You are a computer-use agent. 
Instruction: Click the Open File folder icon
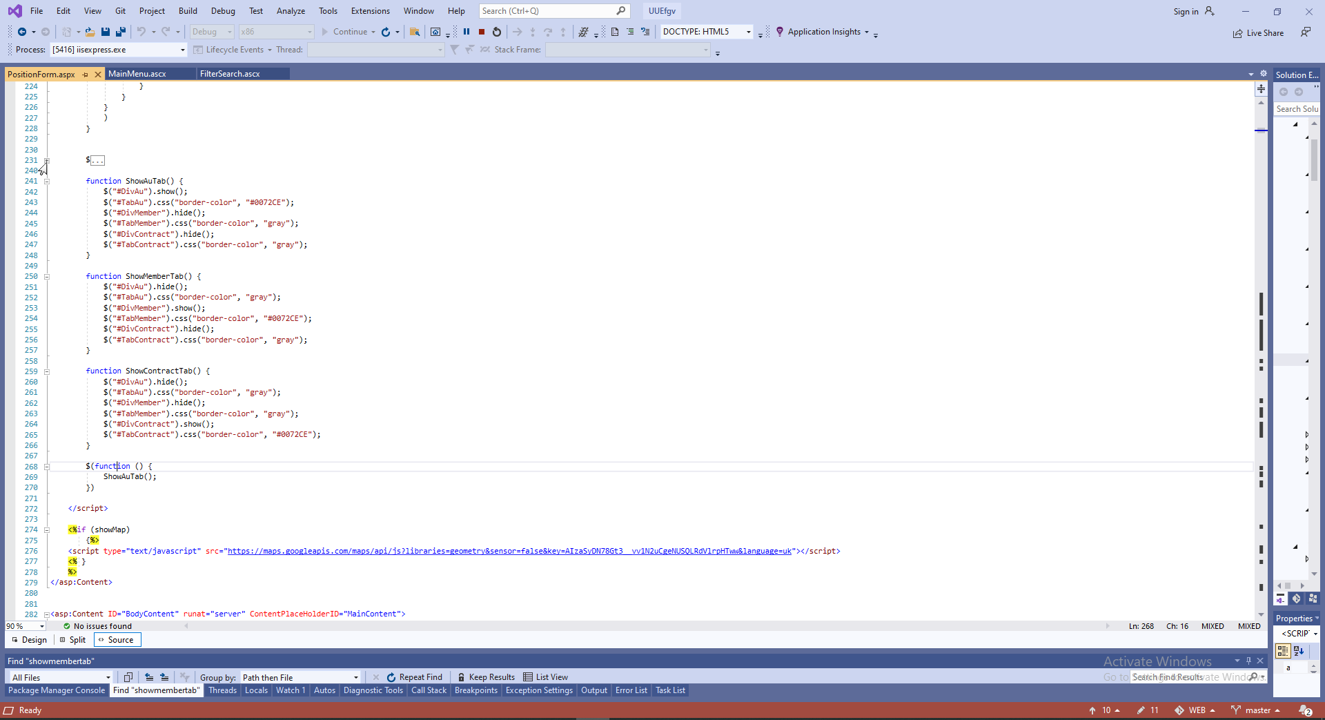90,32
